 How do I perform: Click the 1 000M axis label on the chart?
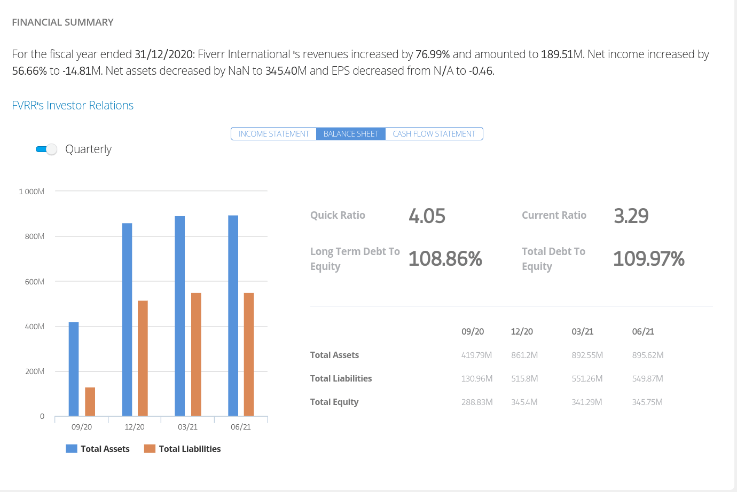point(30,191)
